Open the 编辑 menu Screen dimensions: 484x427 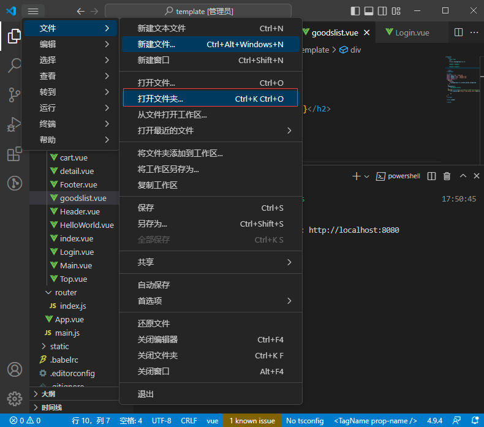70,44
